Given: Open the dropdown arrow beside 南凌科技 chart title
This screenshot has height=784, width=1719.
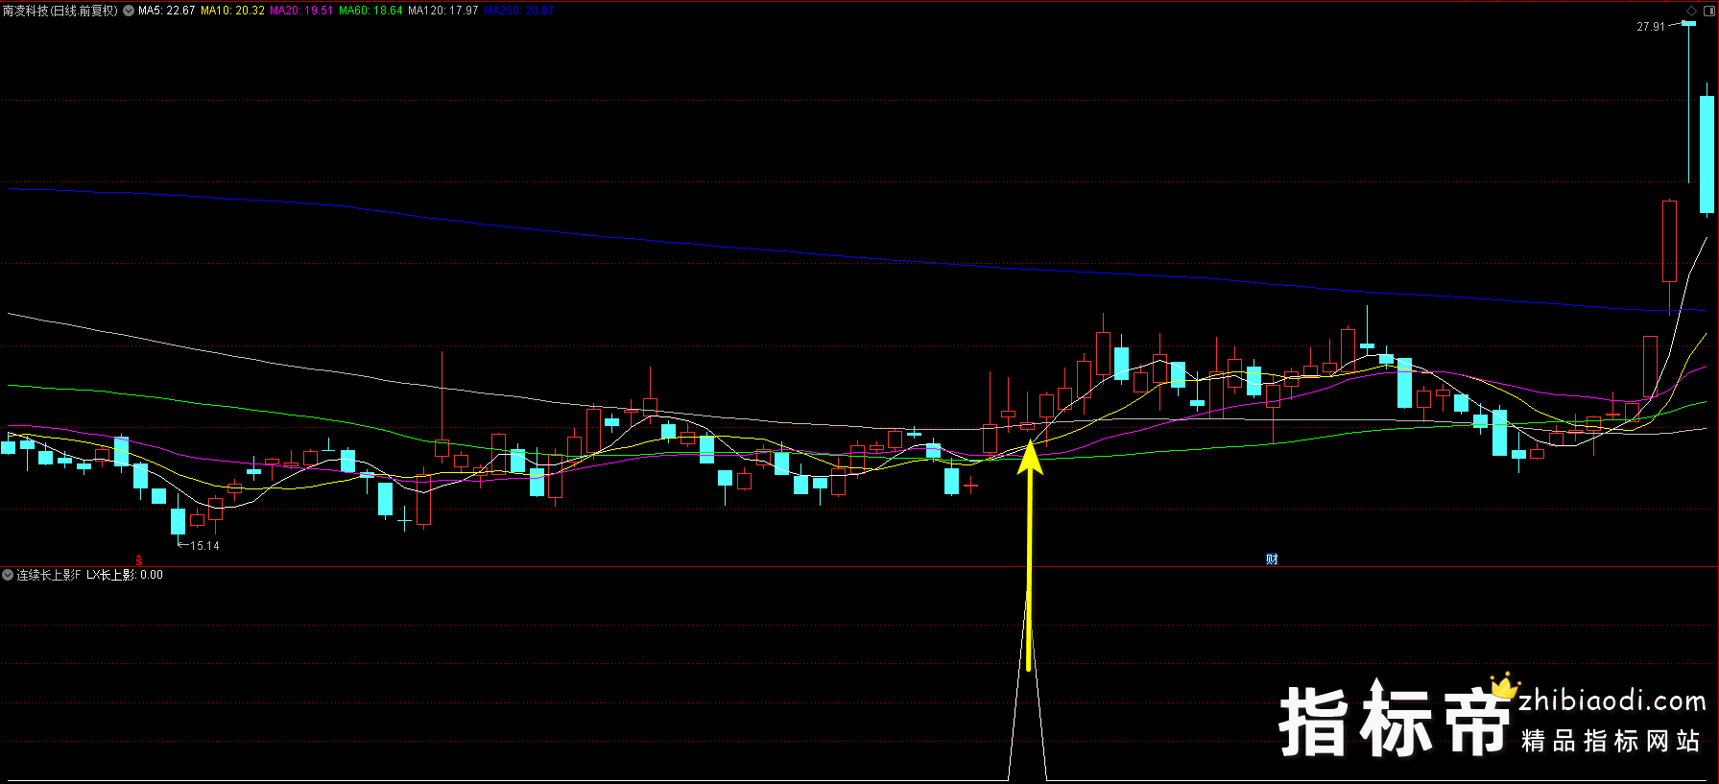Looking at the screenshot, I should 129,11.
